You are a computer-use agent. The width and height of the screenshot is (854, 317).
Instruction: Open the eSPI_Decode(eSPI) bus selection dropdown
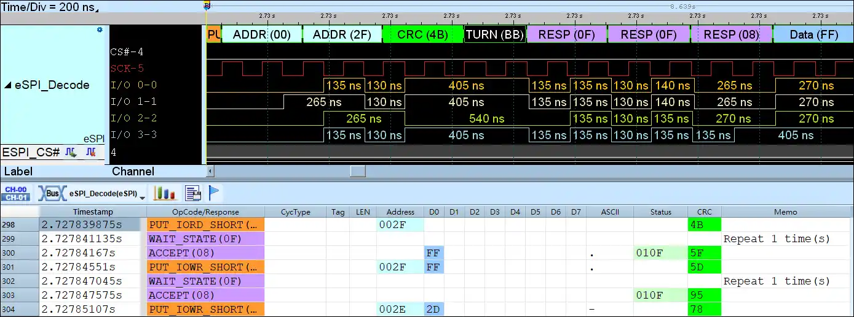(143, 197)
